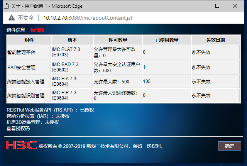Click iMC EIA 7.3 (E0604) version cell
Viewport: 247px width, 166px height.
click(72, 81)
